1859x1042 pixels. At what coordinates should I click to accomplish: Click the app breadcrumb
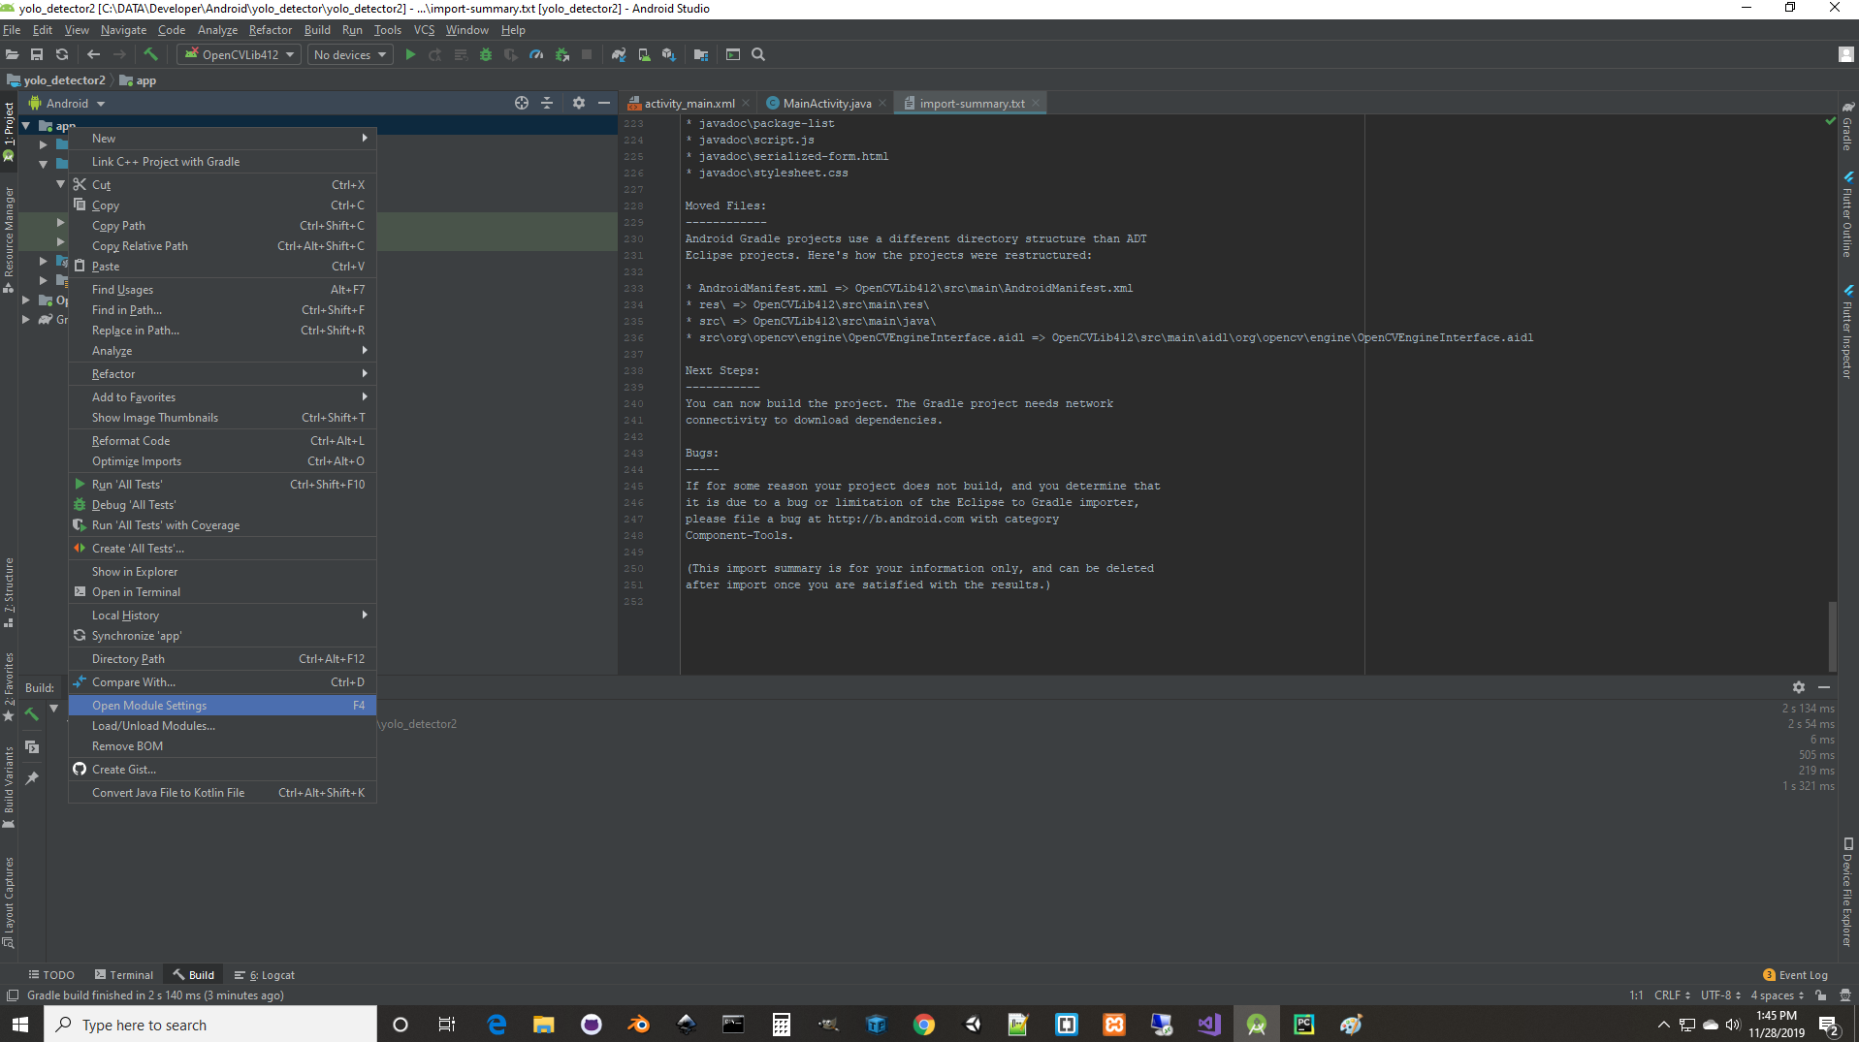click(138, 80)
